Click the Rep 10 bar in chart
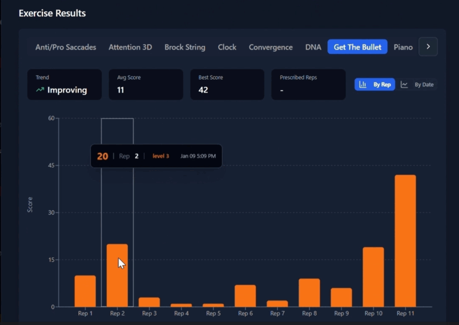Screen dimensions: 459x325 (x=373, y=277)
